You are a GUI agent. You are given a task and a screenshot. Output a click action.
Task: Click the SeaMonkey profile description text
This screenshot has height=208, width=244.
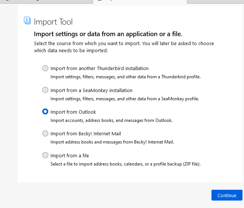click(x=125, y=99)
